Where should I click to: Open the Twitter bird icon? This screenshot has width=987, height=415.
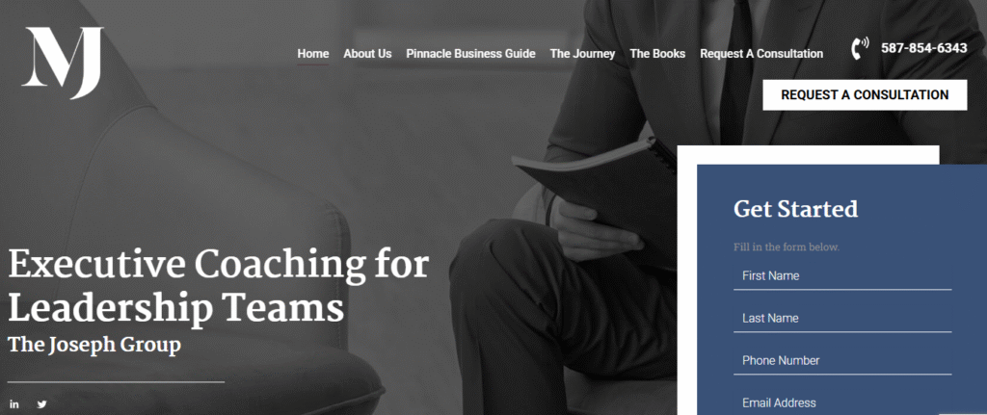coord(42,404)
